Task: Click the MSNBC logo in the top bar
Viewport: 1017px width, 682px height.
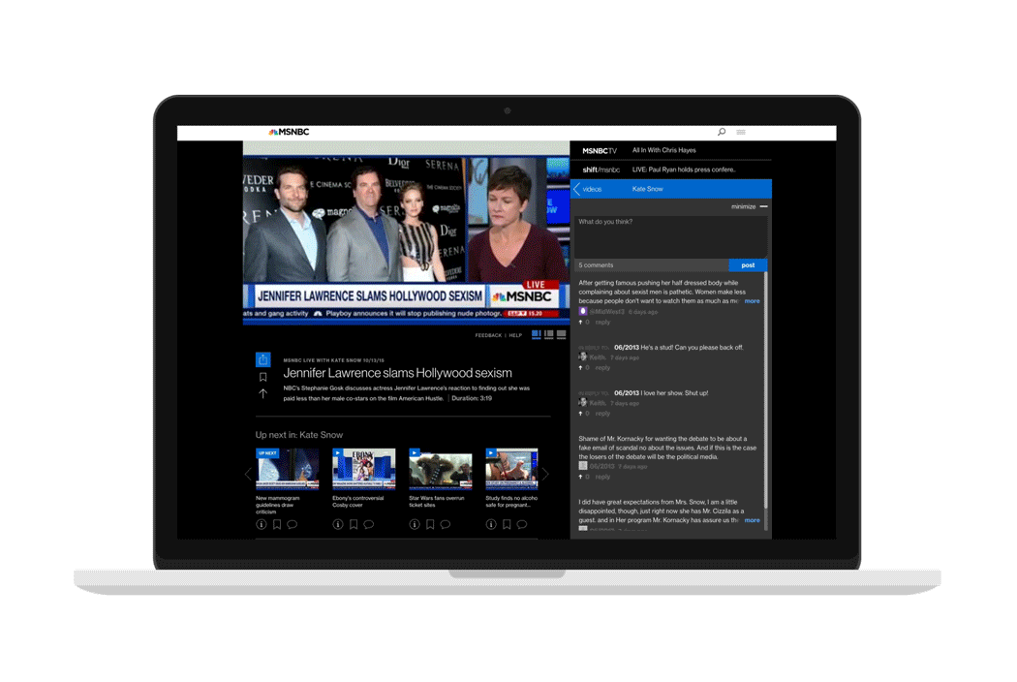Action: coord(290,132)
